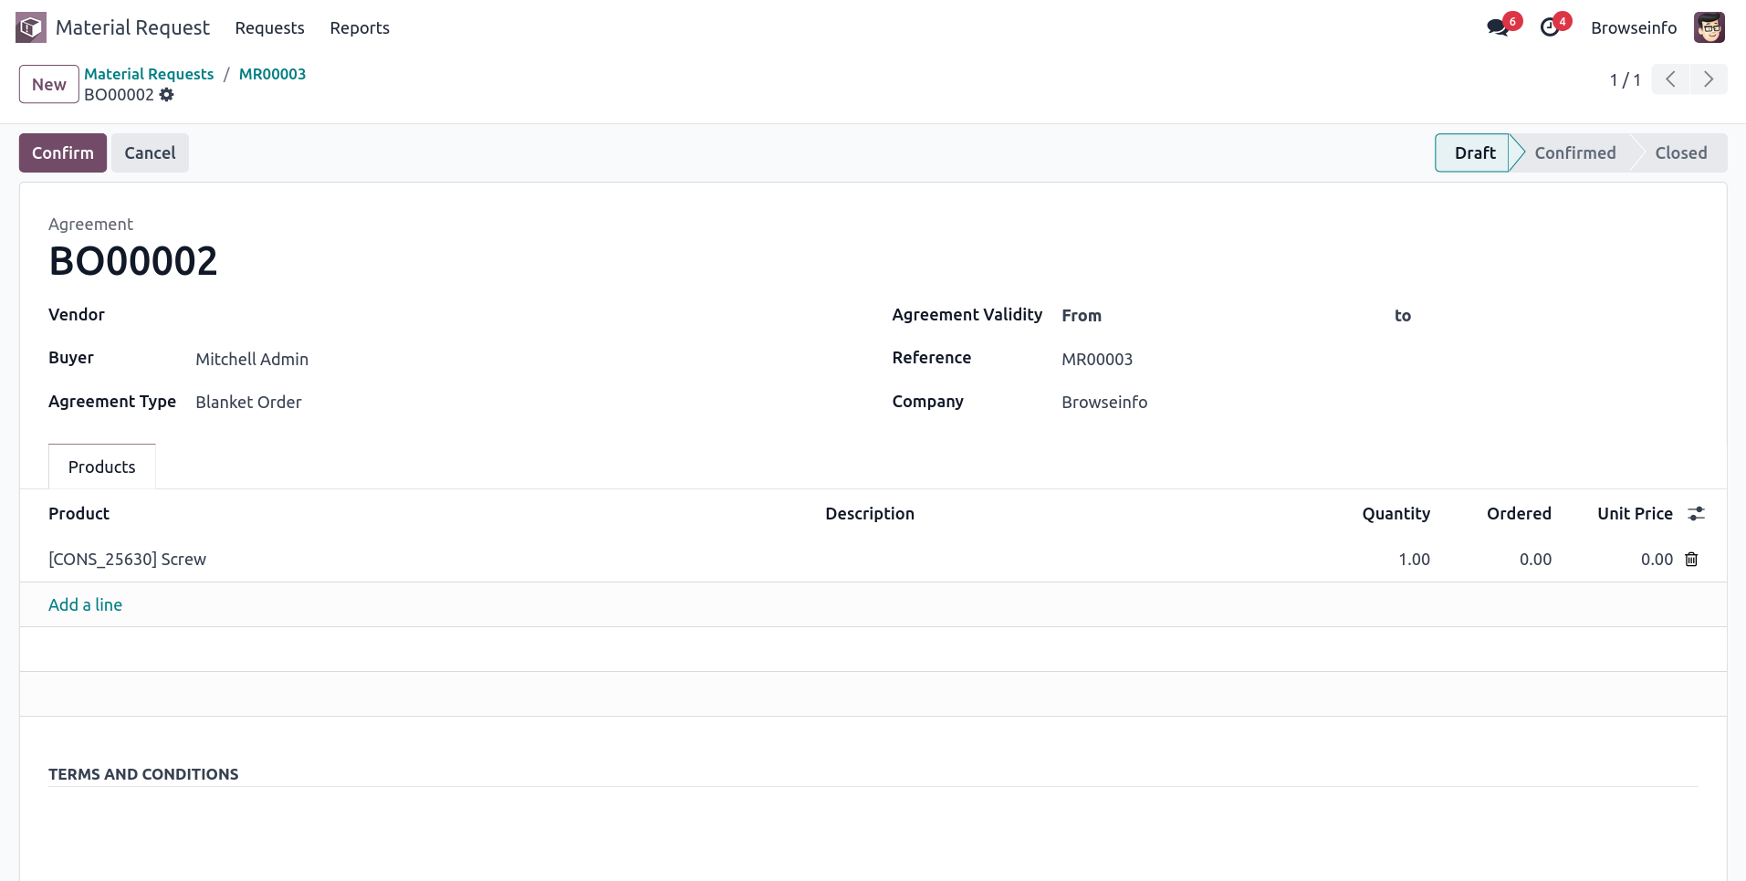Open the Reports menu

tap(360, 28)
